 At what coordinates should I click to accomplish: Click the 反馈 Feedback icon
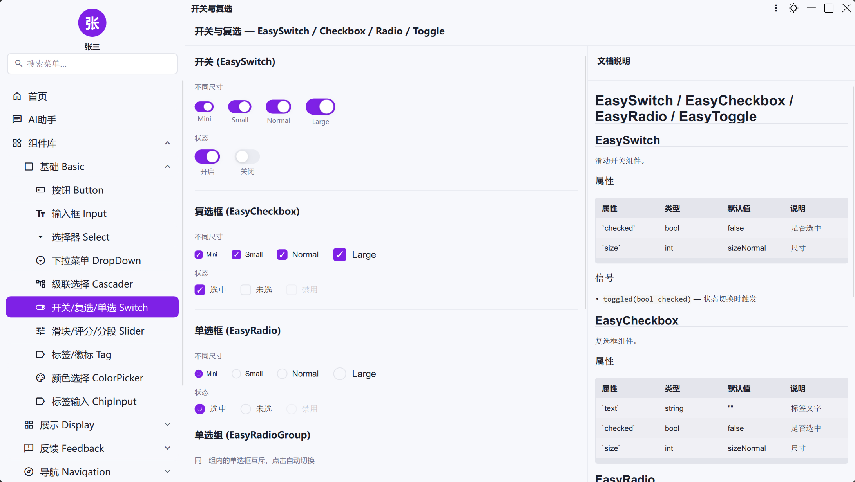click(29, 448)
